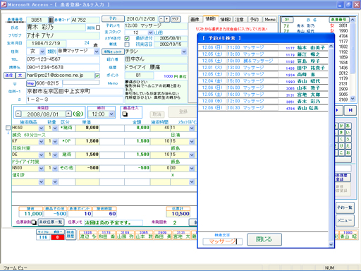Screen dimensions: 361x271
Task: Click the 来院きっかけ button
Action: [113, 52]
